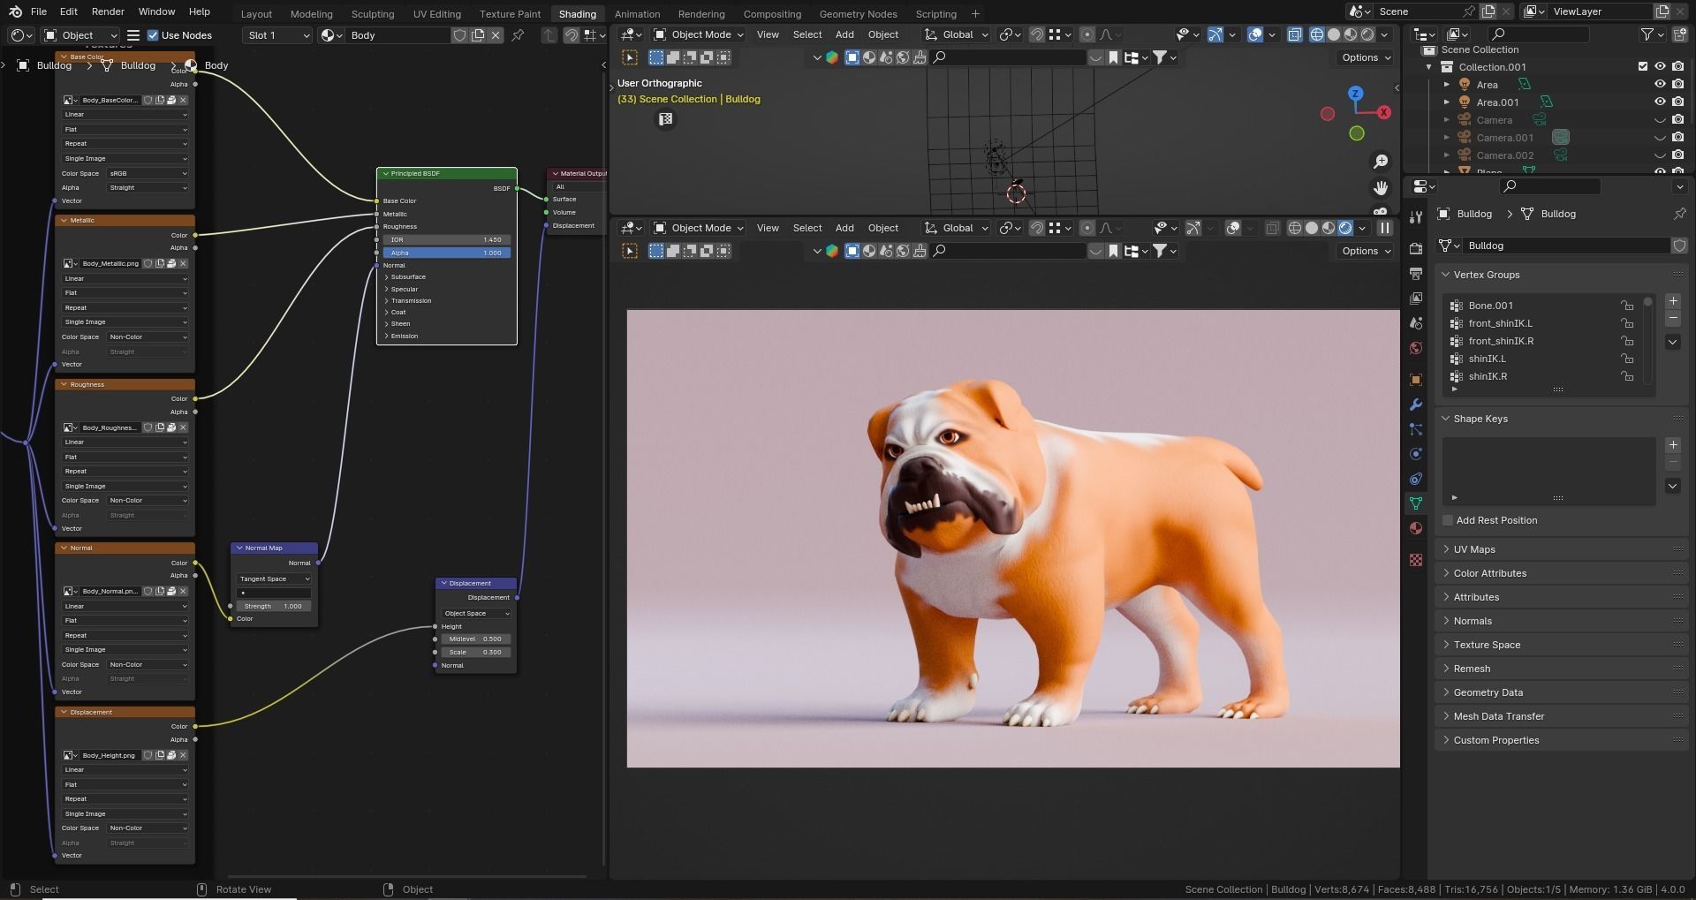Viewport: 1696px width, 900px height.
Task: Open the Physics properties tab
Action: coord(1416,454)
